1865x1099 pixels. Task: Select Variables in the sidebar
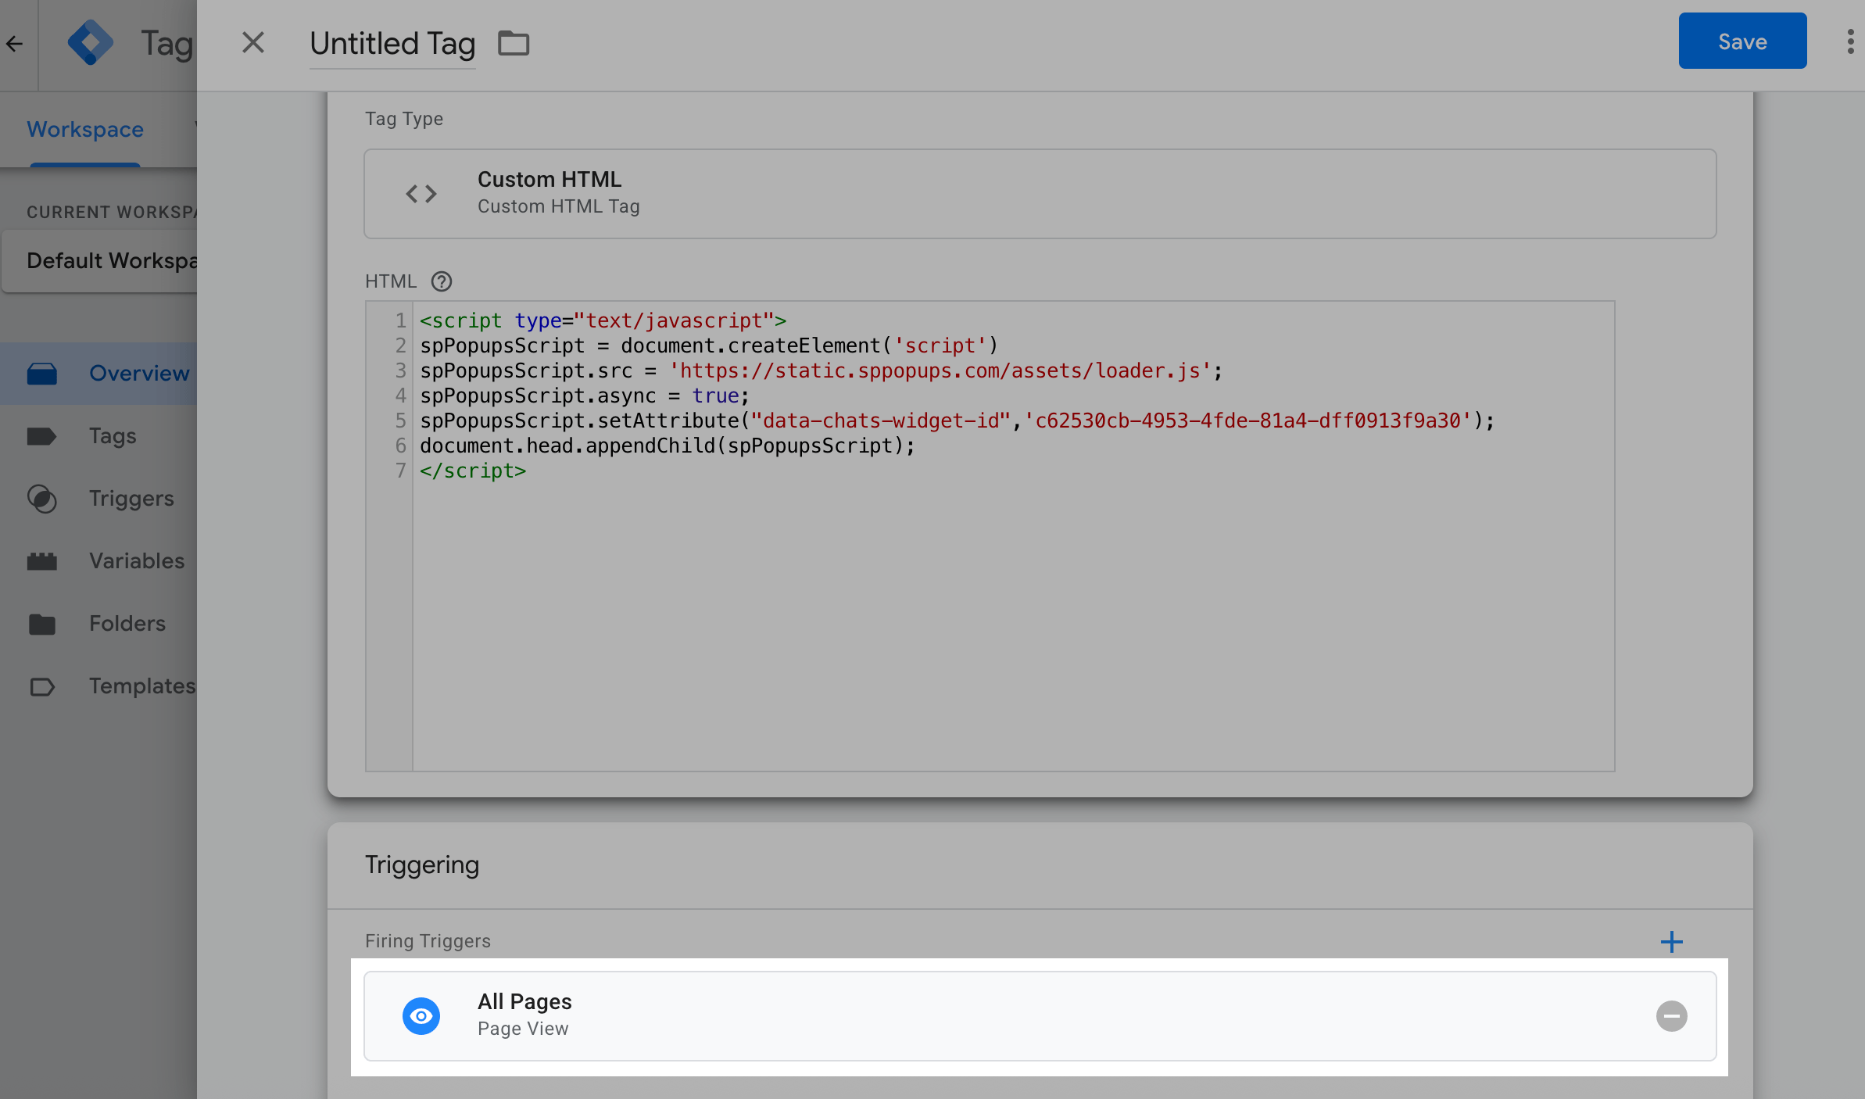pyautogui.click(x=136, y=561)
